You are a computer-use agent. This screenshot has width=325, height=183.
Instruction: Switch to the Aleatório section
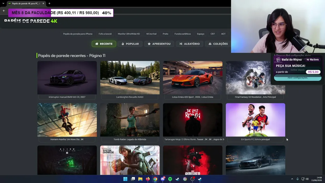[189, 44]
